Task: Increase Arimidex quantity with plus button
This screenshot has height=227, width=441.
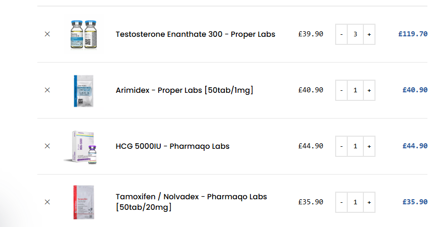Action: pyautogui.click(x=369, y=90)
